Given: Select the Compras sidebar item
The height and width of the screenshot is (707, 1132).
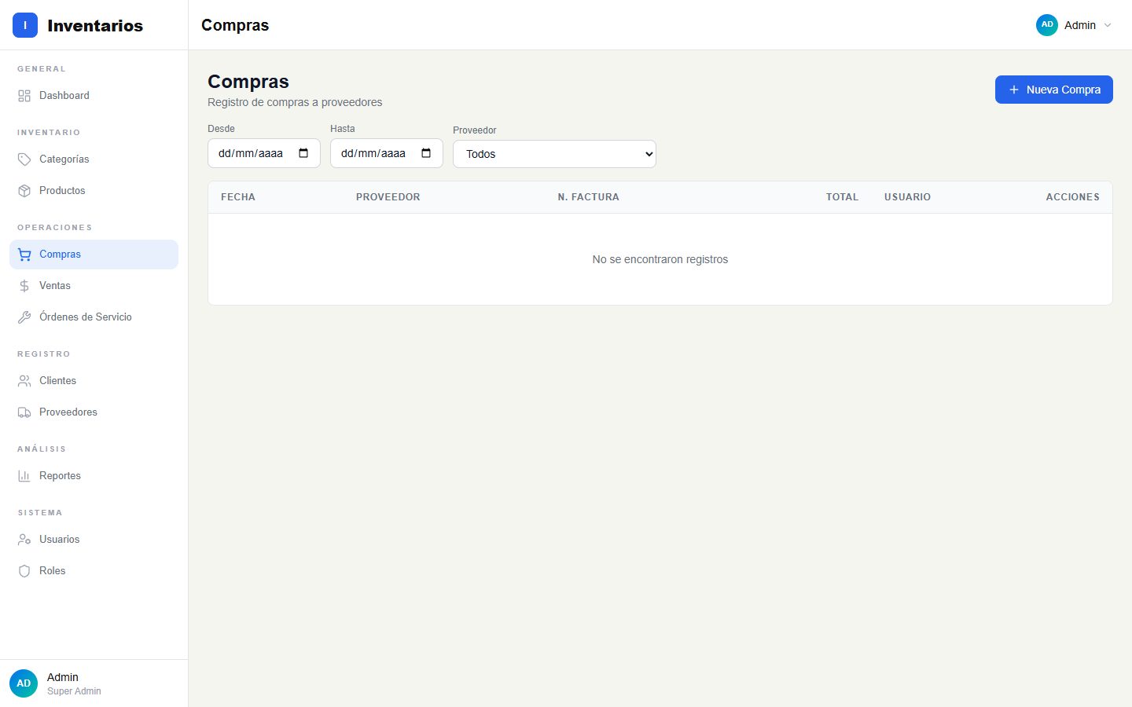Looking at the screenshot, I should coord(94,255).
